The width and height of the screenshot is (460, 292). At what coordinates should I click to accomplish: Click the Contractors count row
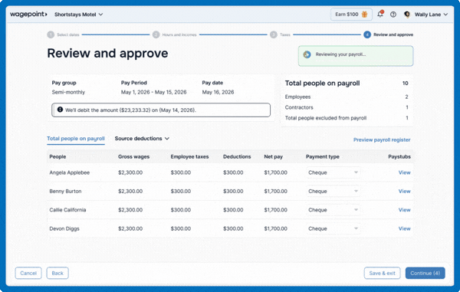coord(347,107)
